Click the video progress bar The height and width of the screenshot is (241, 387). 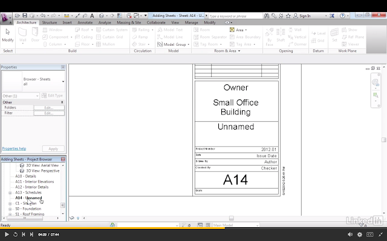click(193, 228)
